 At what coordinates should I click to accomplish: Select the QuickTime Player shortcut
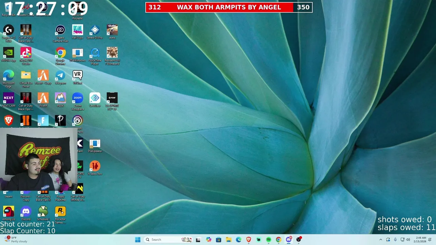[x=95, y=56]
